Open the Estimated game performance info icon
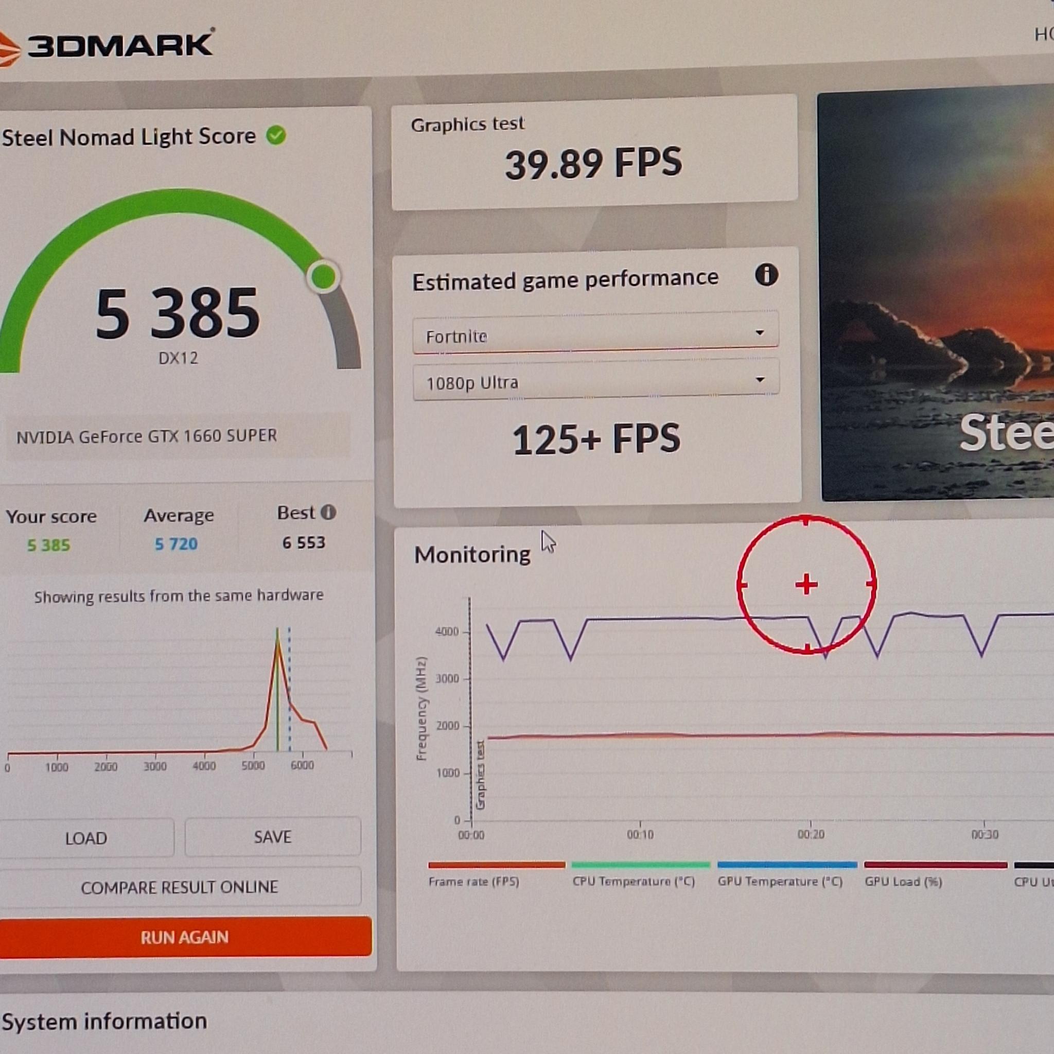 pos(766,275)
